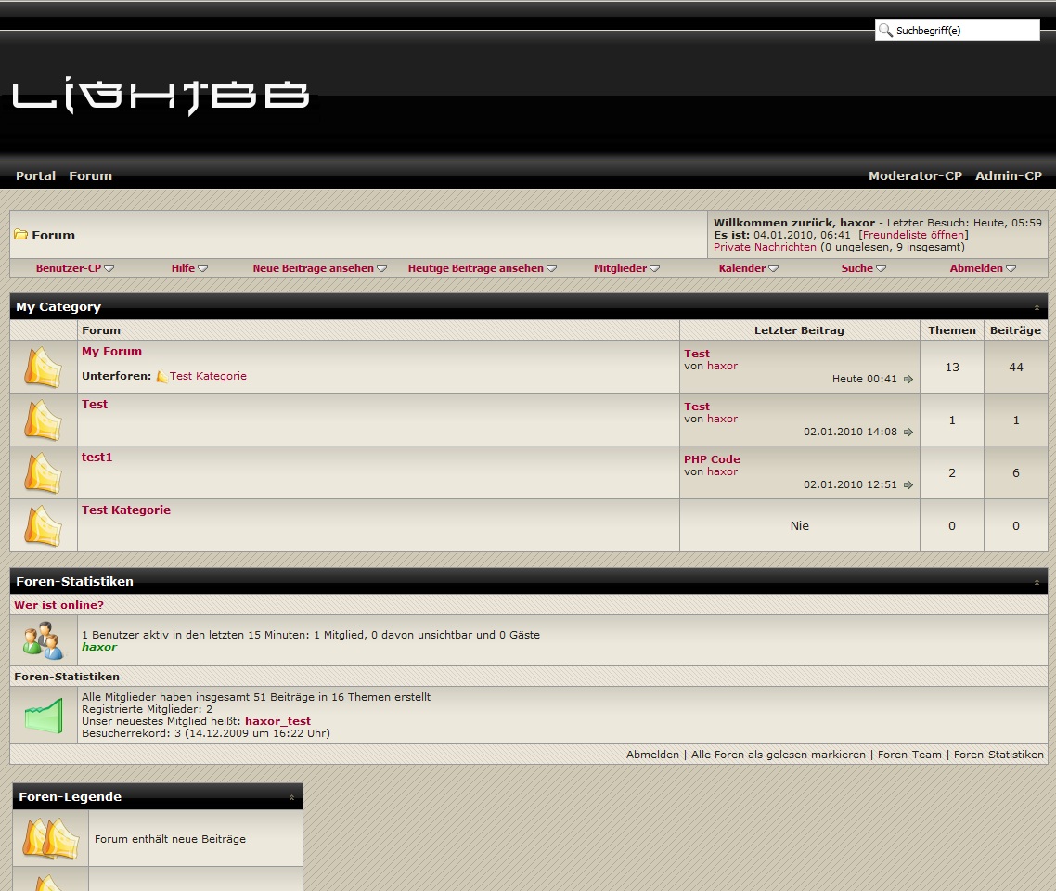Click the Test Kategorie row folder icon
Screen dimensions: 1056x891
43,526
